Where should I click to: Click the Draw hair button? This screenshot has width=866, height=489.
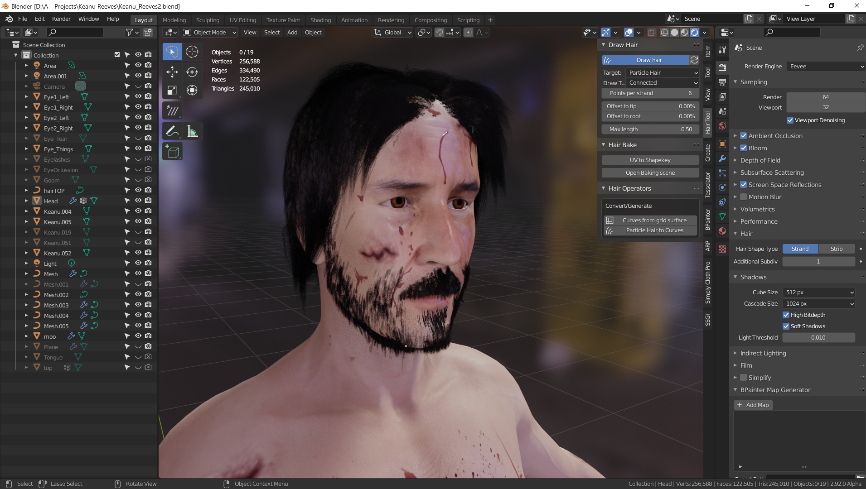[645, 60]
